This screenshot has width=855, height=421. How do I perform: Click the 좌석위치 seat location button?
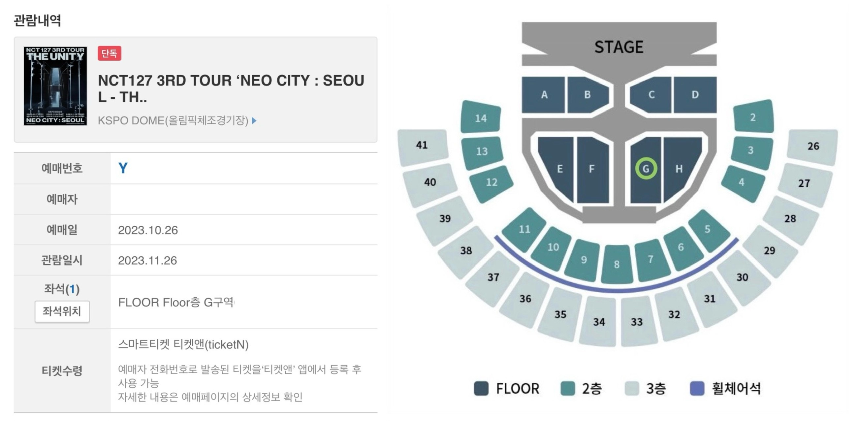point(62,311)
